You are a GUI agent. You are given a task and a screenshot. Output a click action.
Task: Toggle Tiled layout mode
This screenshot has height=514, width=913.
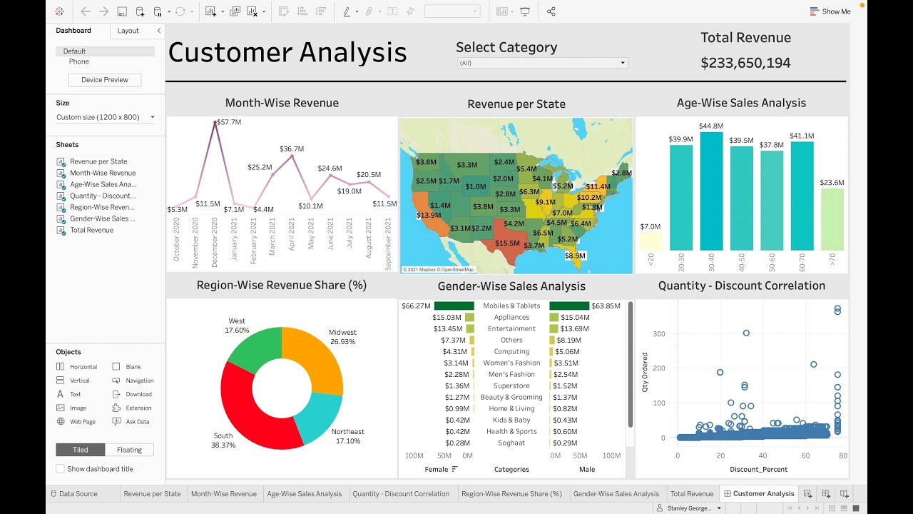79,450
